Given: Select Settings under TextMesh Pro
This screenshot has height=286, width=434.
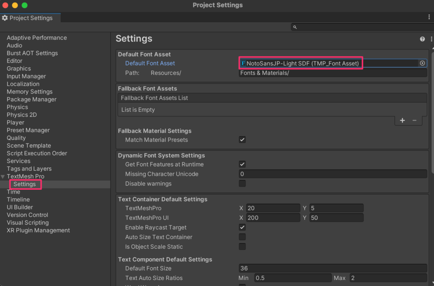Looking at the screenshot, I should click(25, 184).
